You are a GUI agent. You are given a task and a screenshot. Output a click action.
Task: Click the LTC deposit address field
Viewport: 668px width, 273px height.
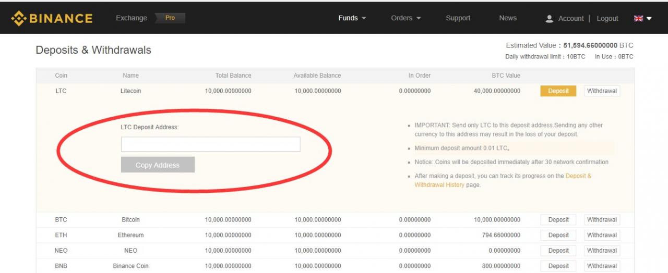tap(210, 144)
